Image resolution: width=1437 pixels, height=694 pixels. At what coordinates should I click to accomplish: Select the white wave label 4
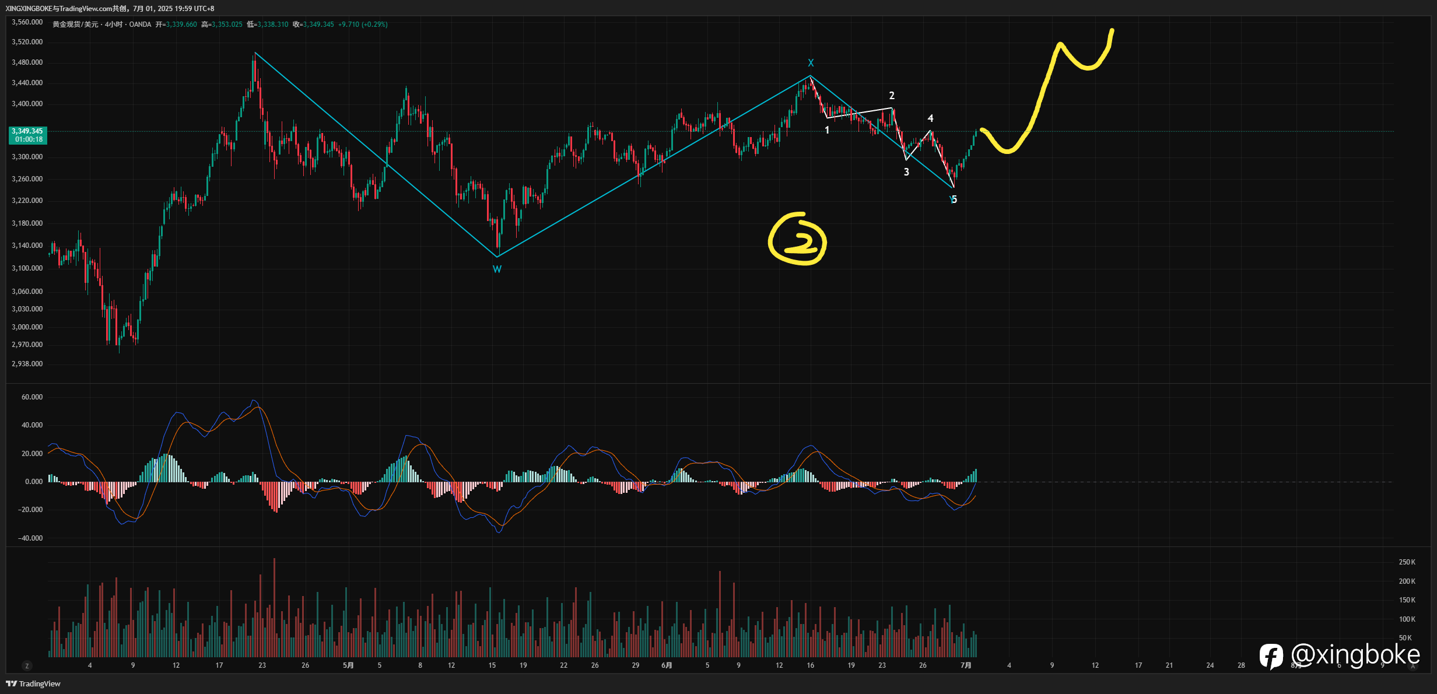click(930, 118)
